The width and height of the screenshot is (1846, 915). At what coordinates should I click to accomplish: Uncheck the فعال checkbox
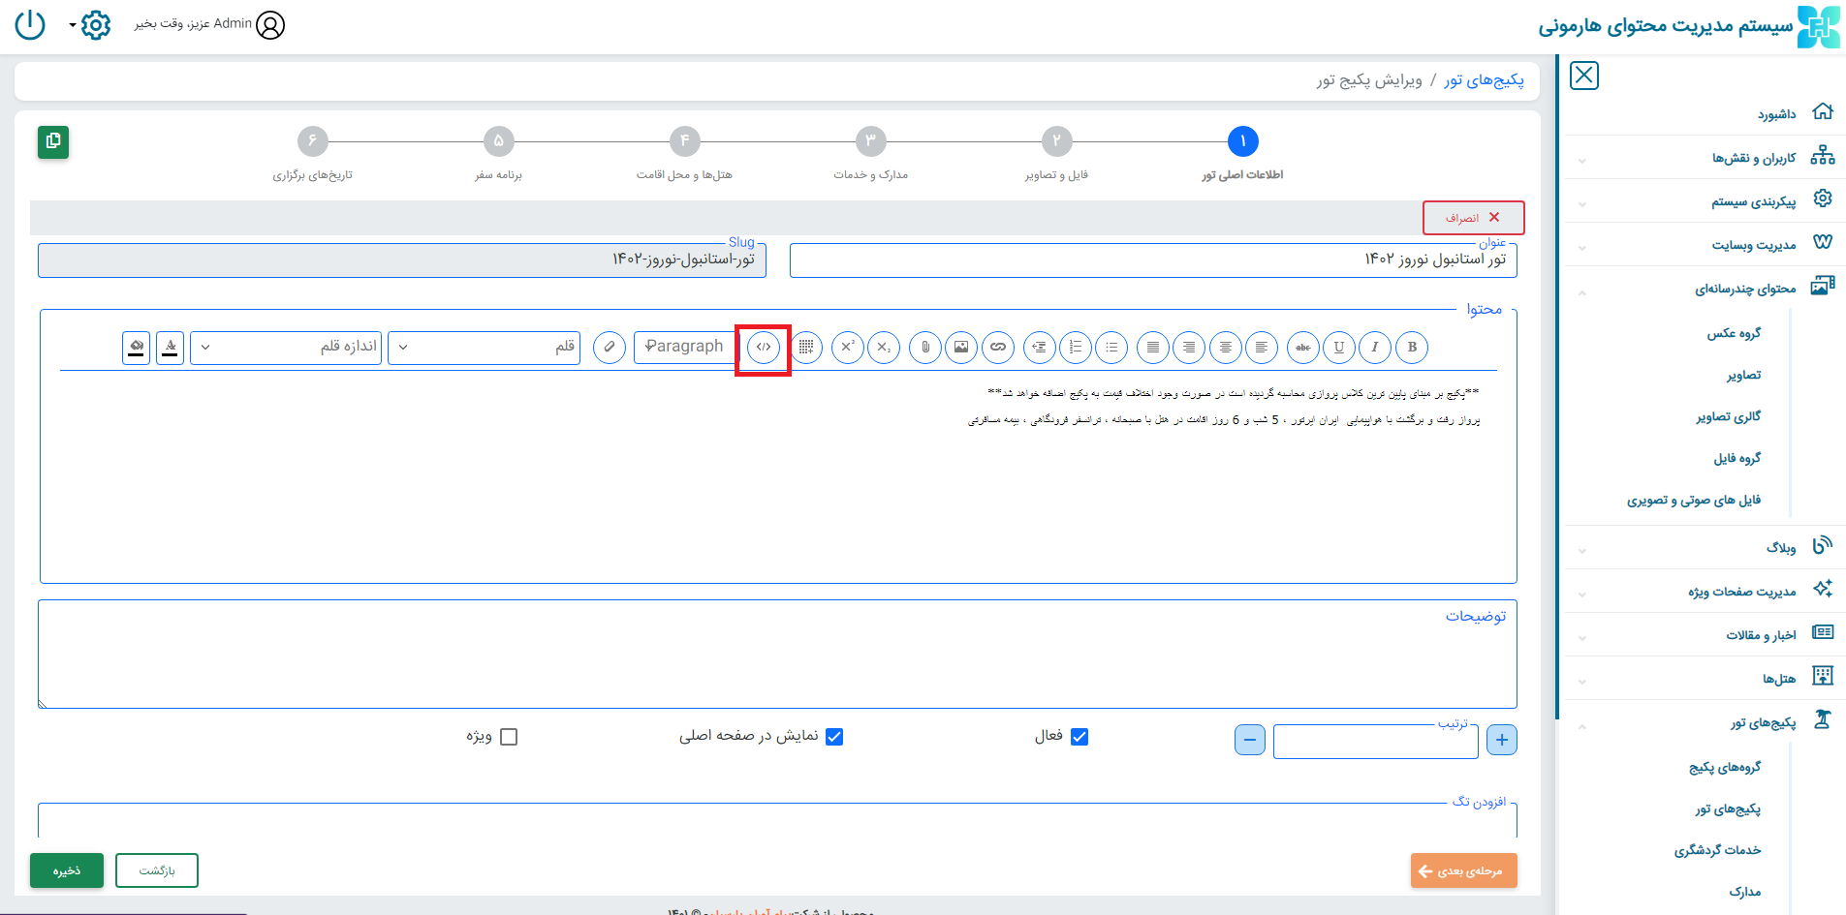coord(1079,737)
